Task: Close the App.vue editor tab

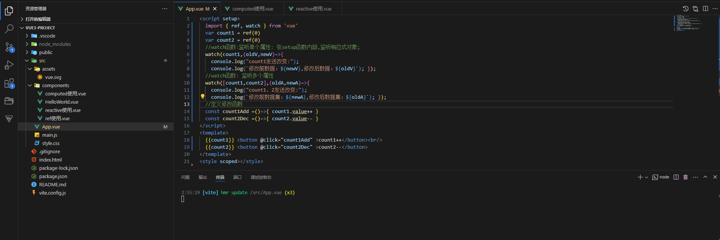Action: [215, 9]
